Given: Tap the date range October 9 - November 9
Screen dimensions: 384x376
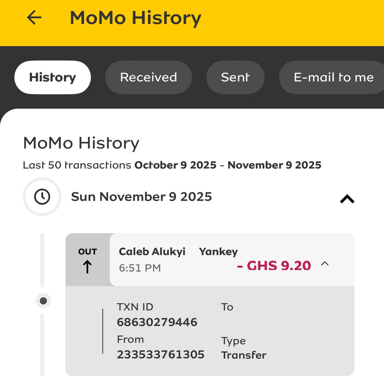Looking at the screenshot, I should coord(228,165).
